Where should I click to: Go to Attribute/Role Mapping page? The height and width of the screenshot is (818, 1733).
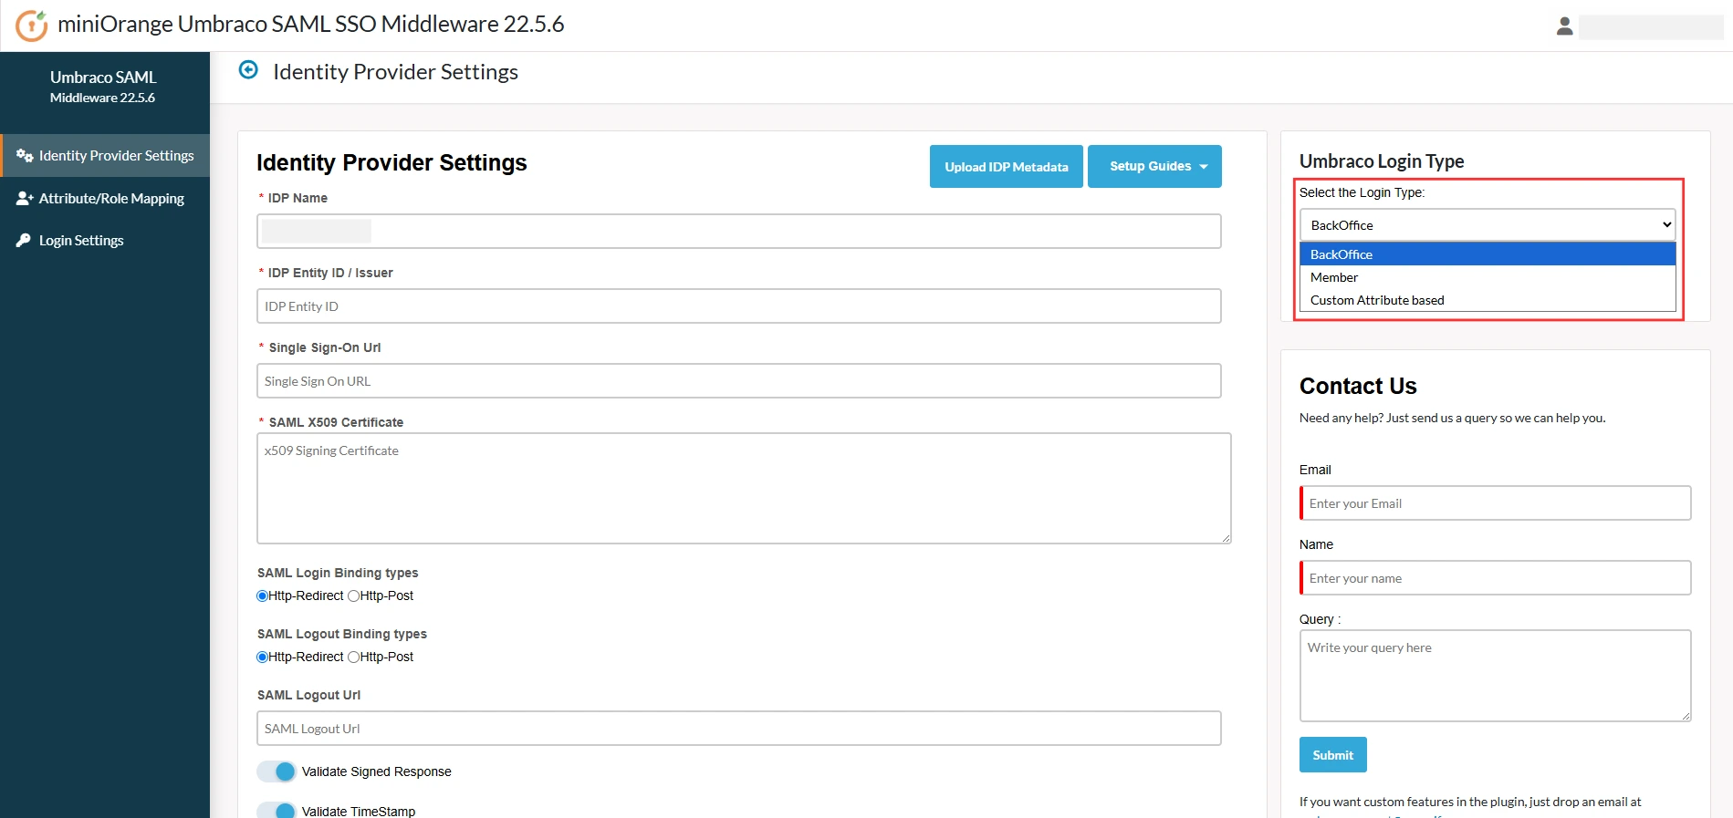coord(105,199)
